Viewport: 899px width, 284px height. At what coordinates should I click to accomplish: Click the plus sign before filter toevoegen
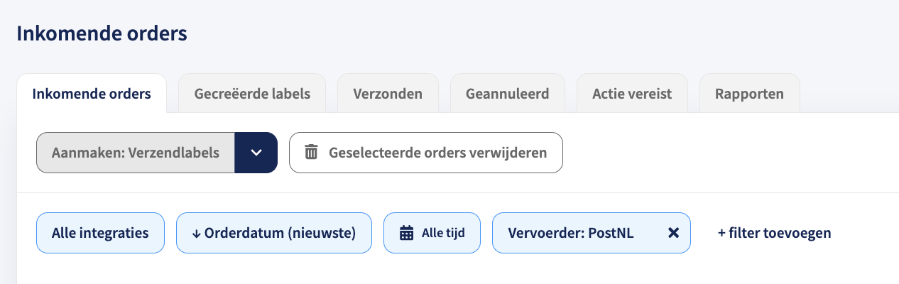721,233
